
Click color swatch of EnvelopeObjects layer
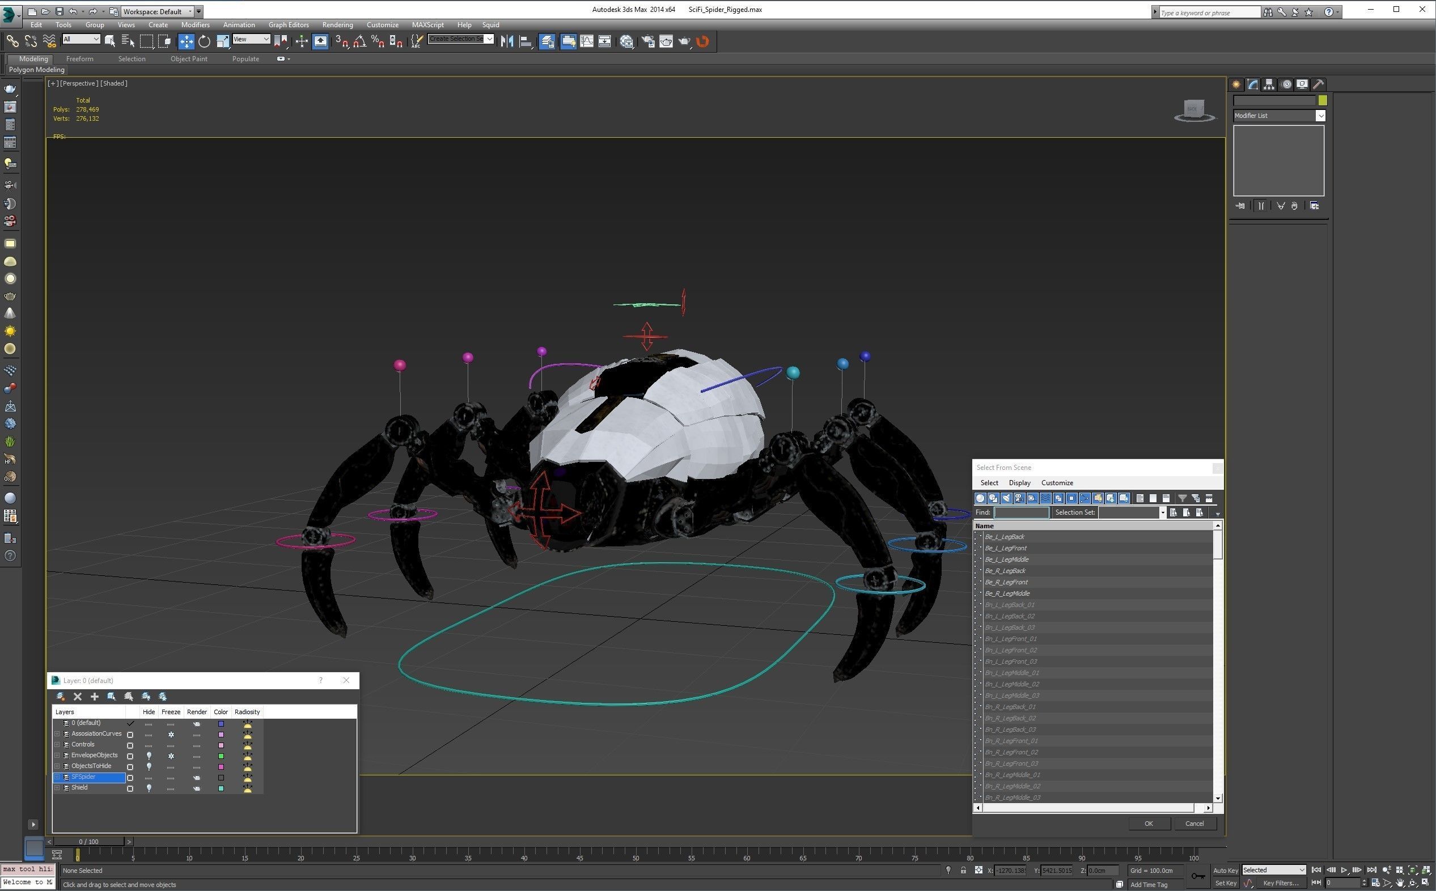coord(221,756)
